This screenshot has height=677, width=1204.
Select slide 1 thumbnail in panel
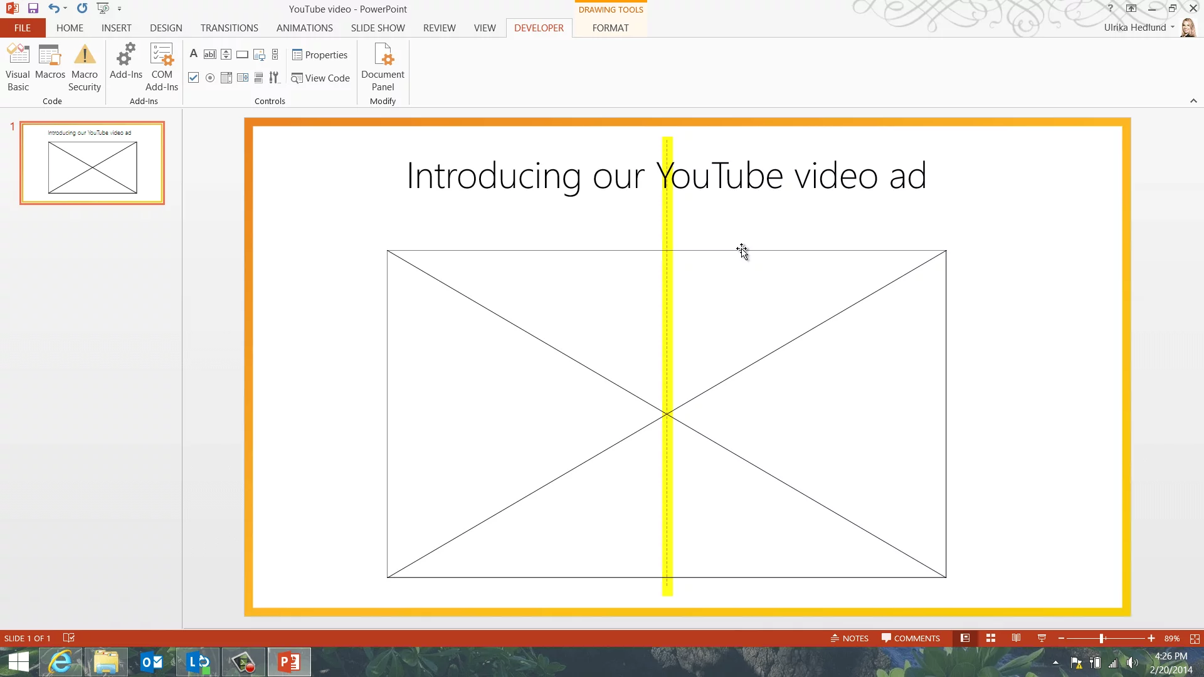tap(92, 163)
